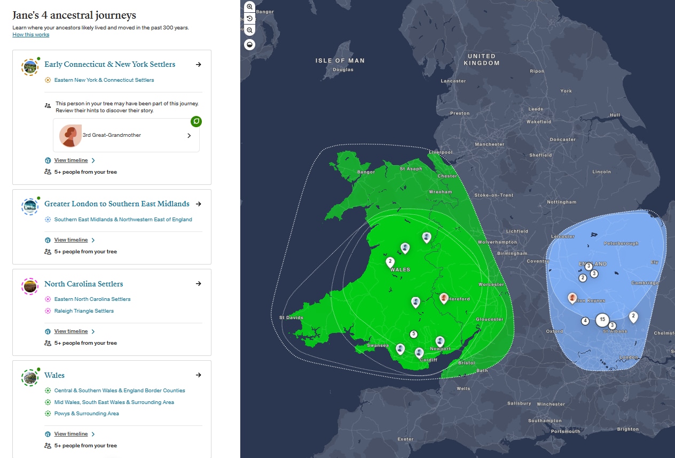Select Raleigh Triangle Settlers community
The height and width of the screenshot is (458, 675).
click(x=84, y=311)
